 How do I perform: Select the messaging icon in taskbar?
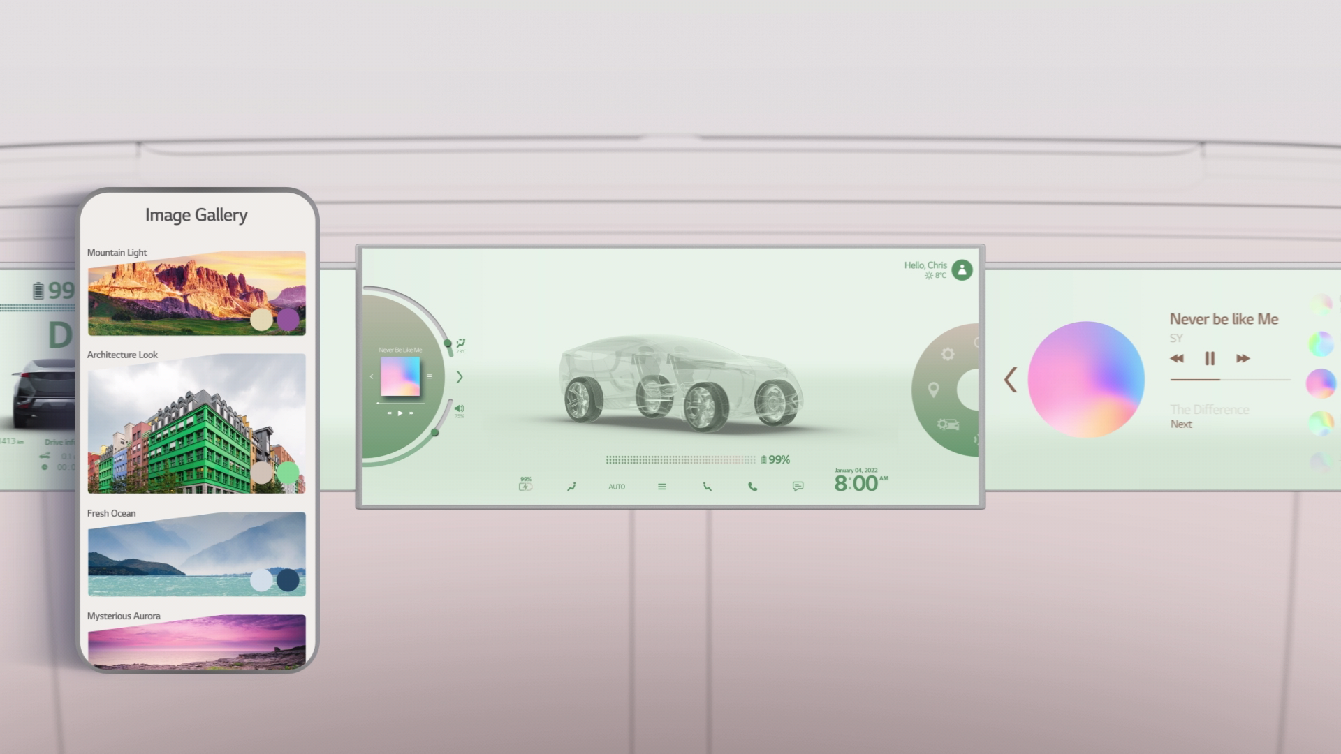(797, 486)
